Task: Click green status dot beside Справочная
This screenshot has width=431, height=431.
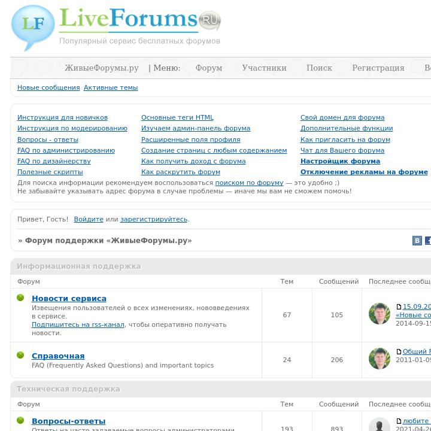Action: pyautogui.click(x=20, y=355)
